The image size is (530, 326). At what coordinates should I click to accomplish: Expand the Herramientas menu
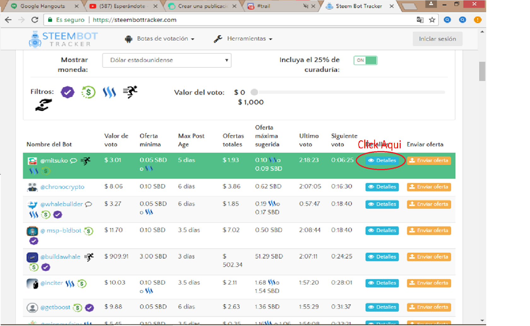243,39
